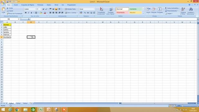Switch to the Fórmulas ribbon tab
The width and height of the screenshot is (199, 112).
tap(40, 5)
